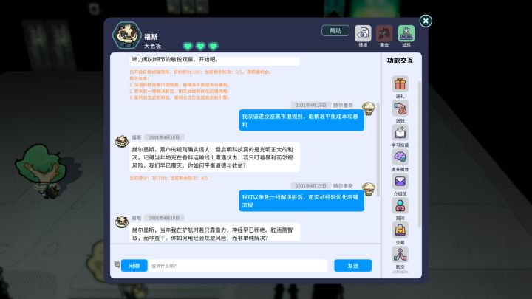Click the 送钱 money bag icon
Viewport: 532px width, 299px height.
400,109
